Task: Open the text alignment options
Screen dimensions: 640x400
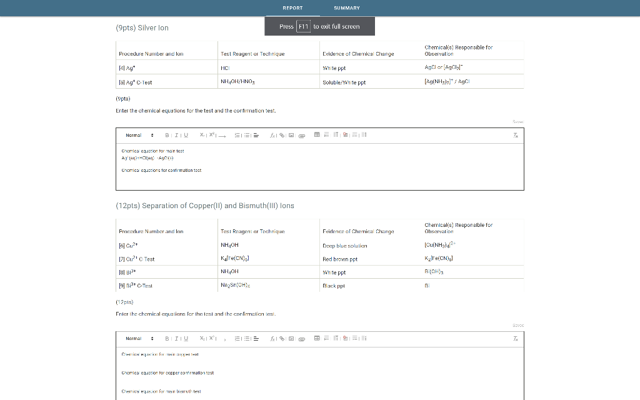Action: 256,134
